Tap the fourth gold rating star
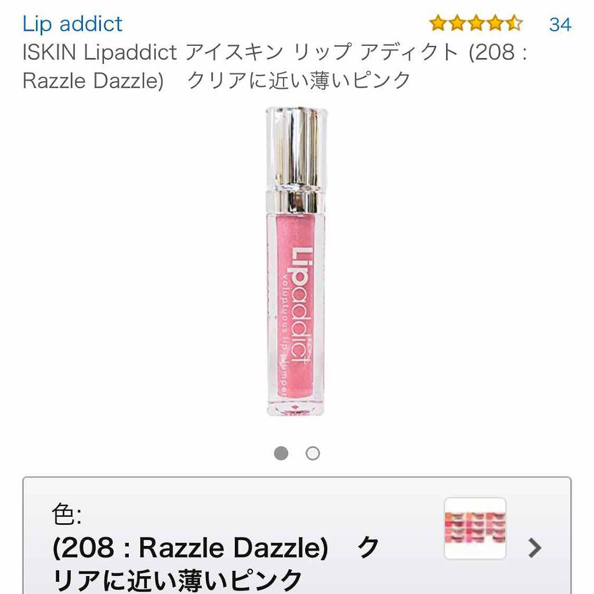Image resolution: width=594 pixels, height=594 pixels. coord(495,23)
